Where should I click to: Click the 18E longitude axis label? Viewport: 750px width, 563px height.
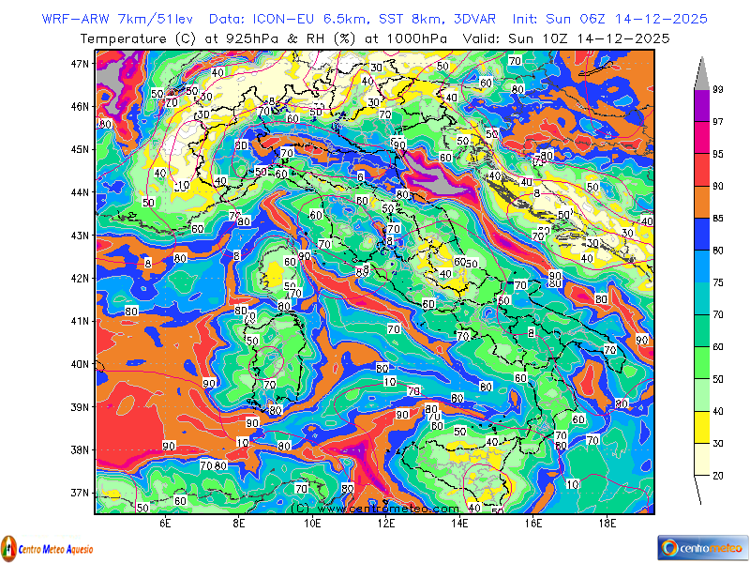pos(607,525)
